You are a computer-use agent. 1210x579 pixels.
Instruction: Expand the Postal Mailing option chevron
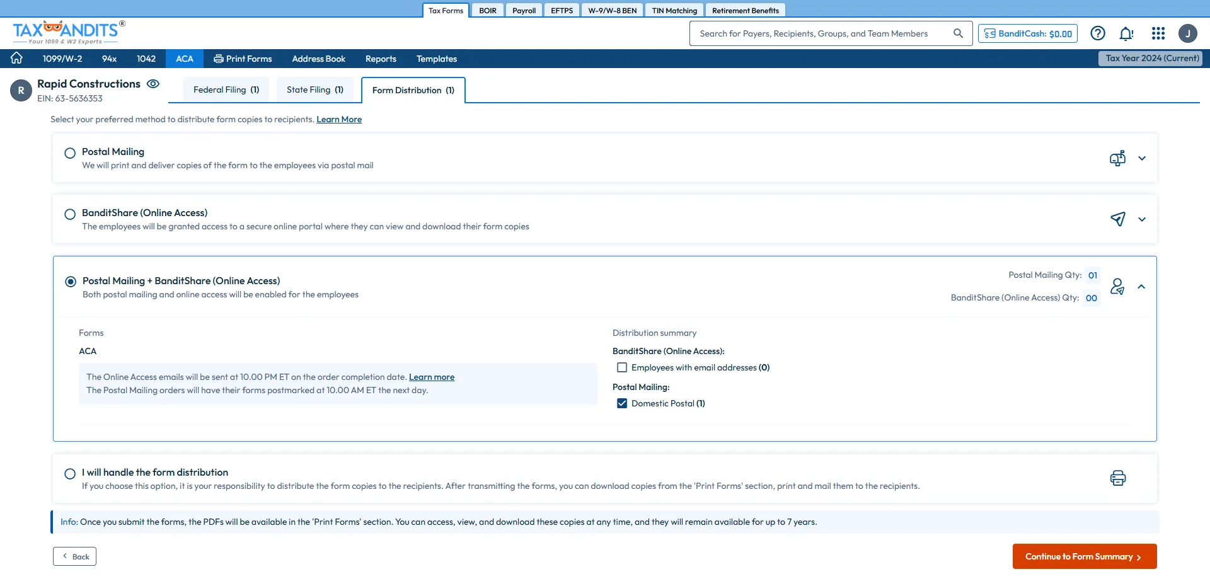(1142, 158)
